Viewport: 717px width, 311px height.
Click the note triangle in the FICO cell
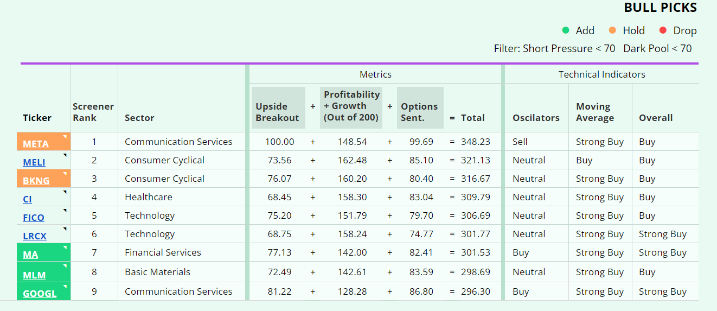click(x=66, y=211)
